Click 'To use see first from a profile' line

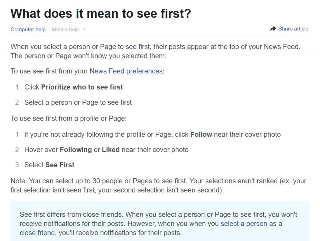coord(68,118)
